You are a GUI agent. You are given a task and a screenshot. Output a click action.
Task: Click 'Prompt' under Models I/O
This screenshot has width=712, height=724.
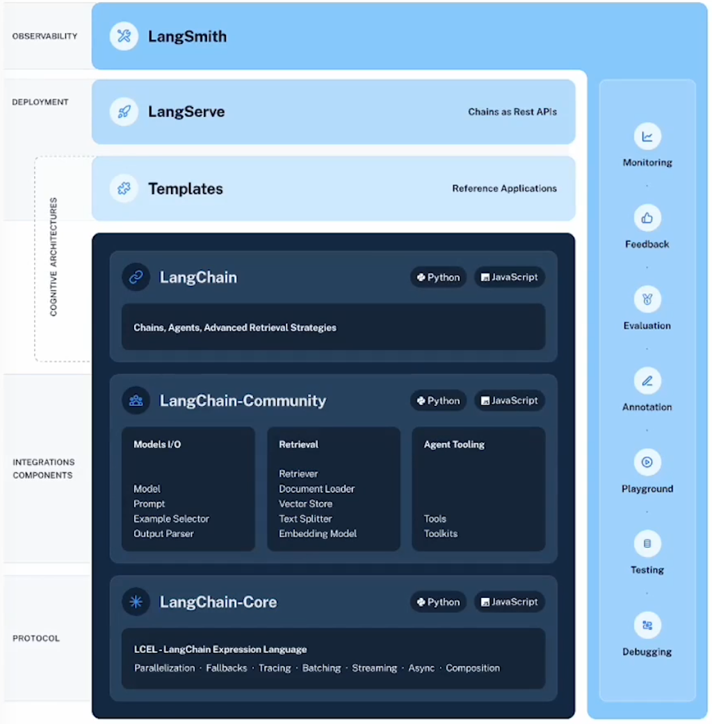(x=149, y=504)
